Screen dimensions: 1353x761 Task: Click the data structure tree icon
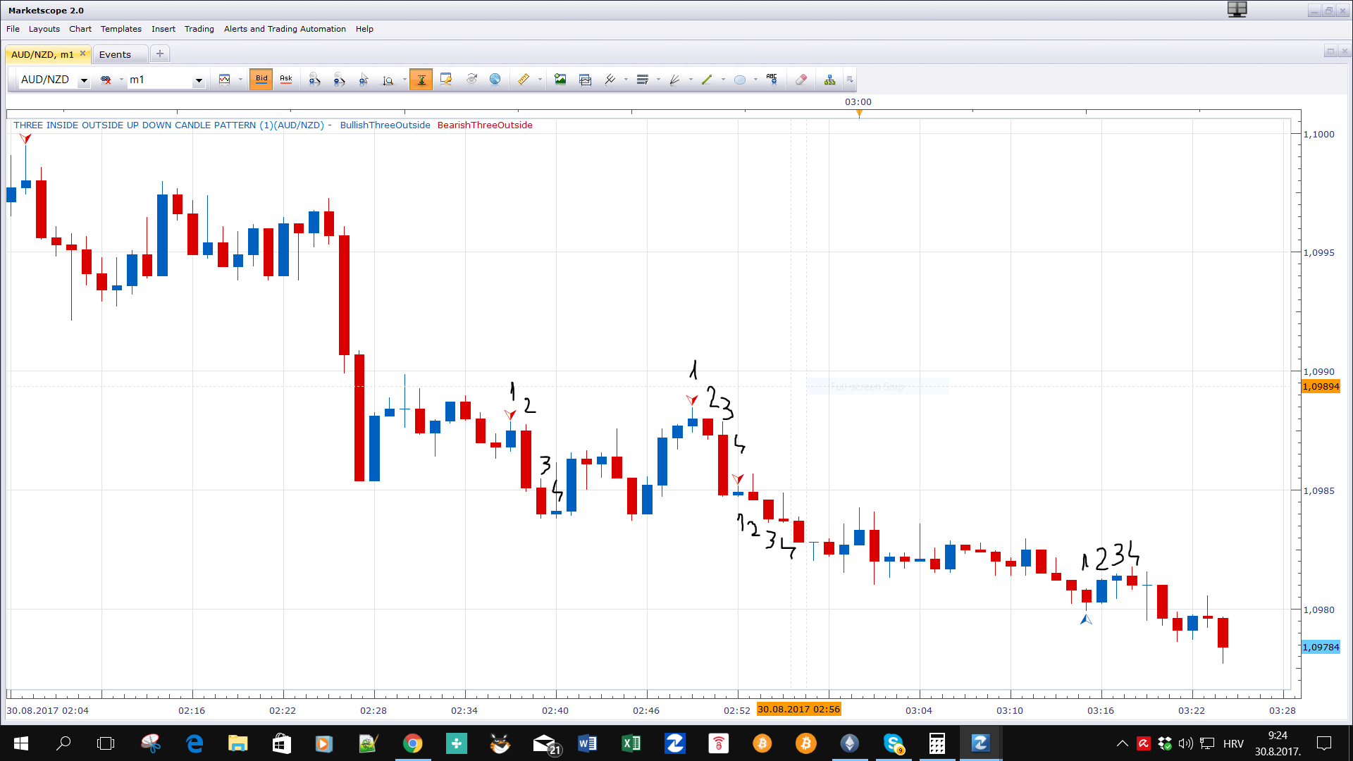tap(830, 80)
